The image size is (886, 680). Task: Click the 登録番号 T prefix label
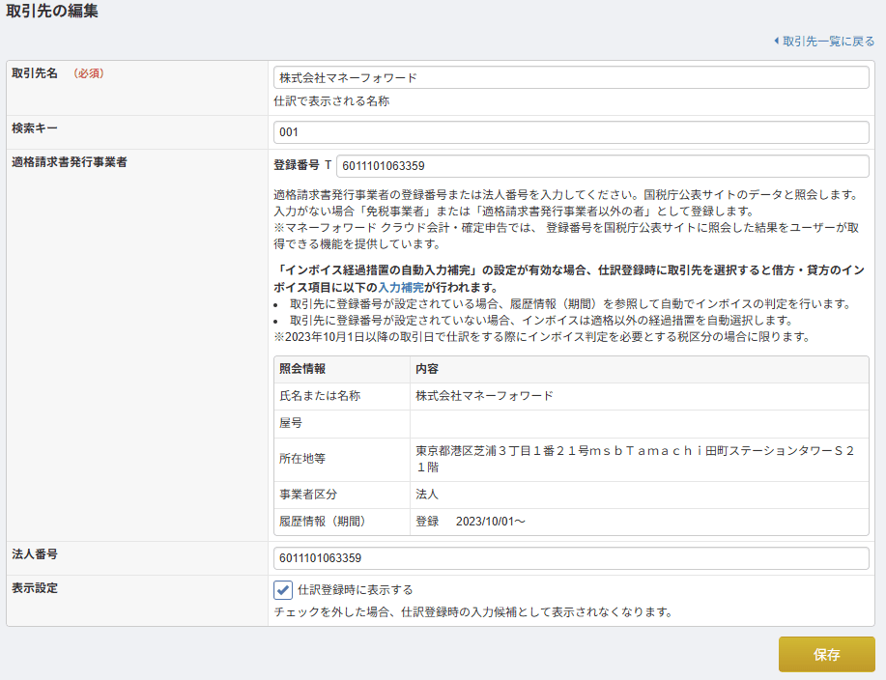coord(302,165)
